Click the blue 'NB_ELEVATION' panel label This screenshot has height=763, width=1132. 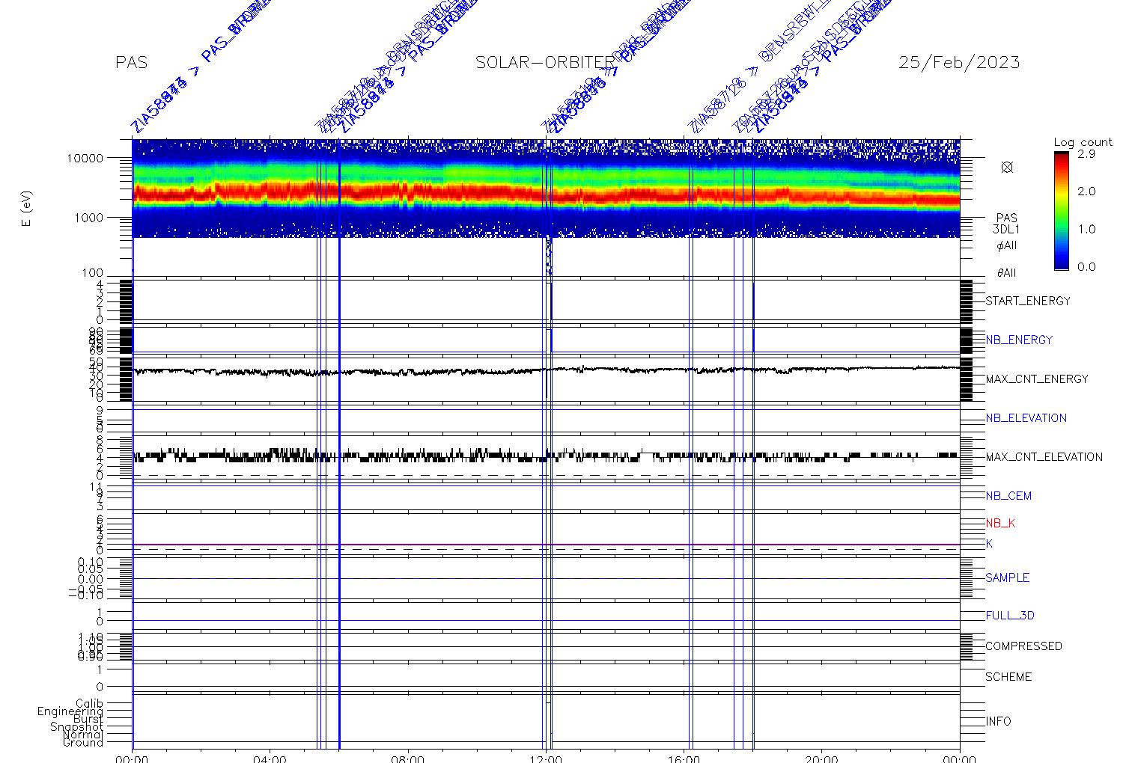click(x=1026, y=418)
